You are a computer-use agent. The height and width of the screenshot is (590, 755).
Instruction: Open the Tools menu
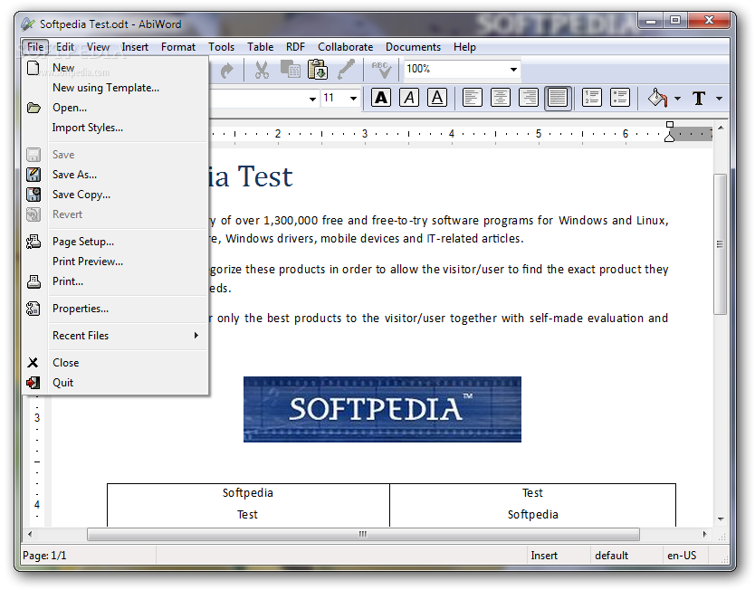point(221,47)
